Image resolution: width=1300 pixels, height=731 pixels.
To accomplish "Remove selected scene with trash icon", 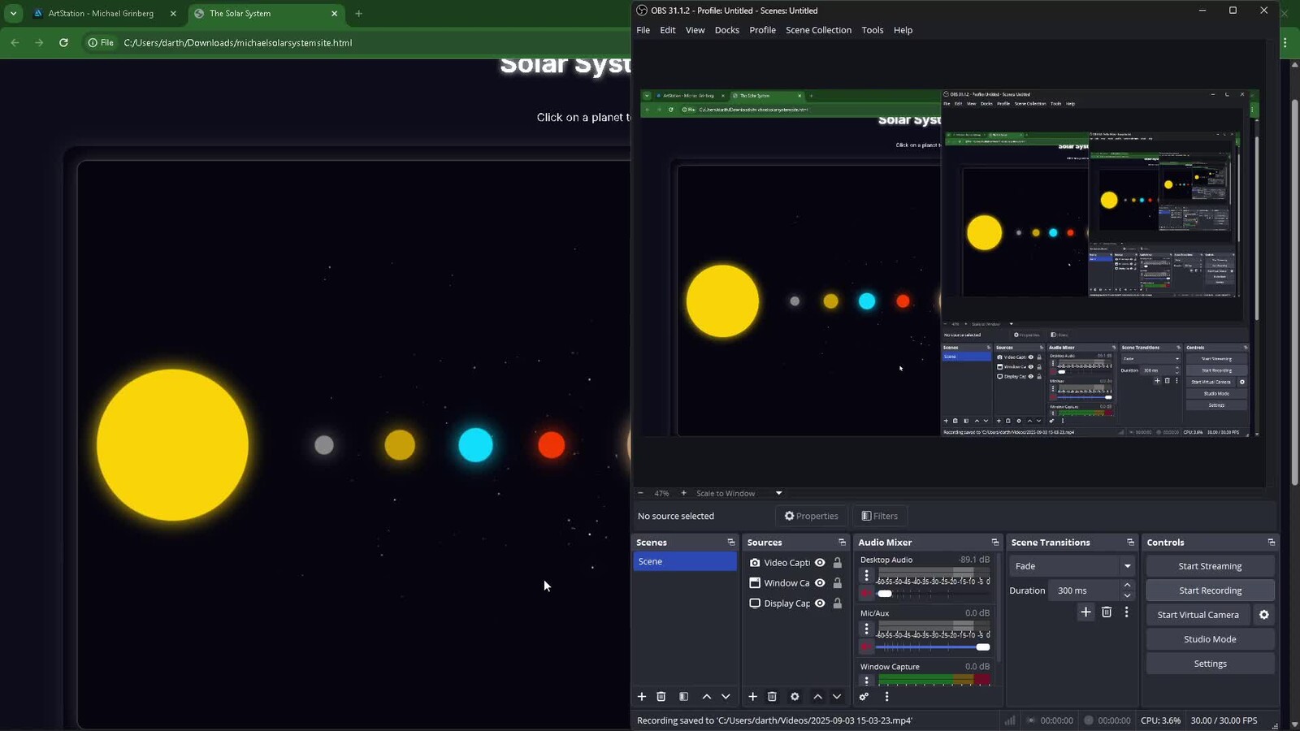I will point(661,697).
